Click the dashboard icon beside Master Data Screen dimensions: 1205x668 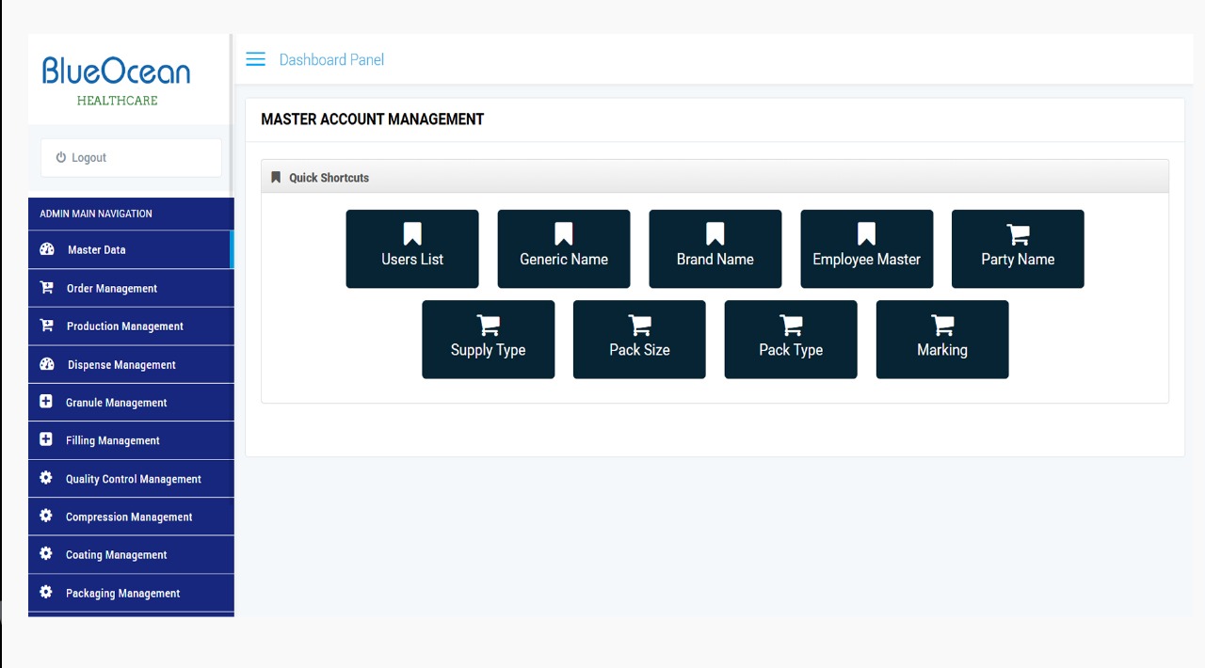47,249
